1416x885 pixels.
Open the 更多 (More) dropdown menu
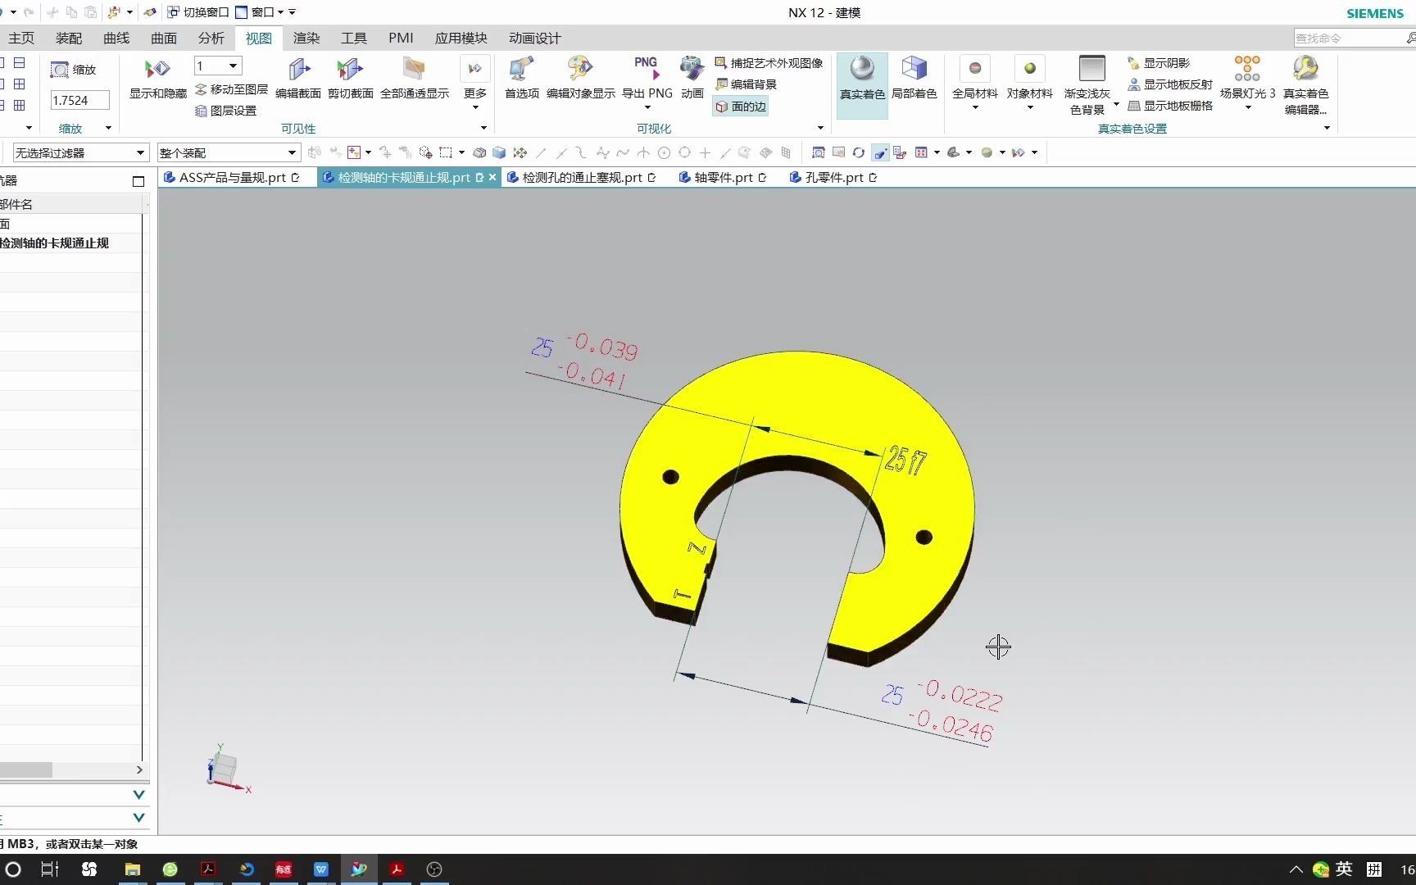click(474, 78)
